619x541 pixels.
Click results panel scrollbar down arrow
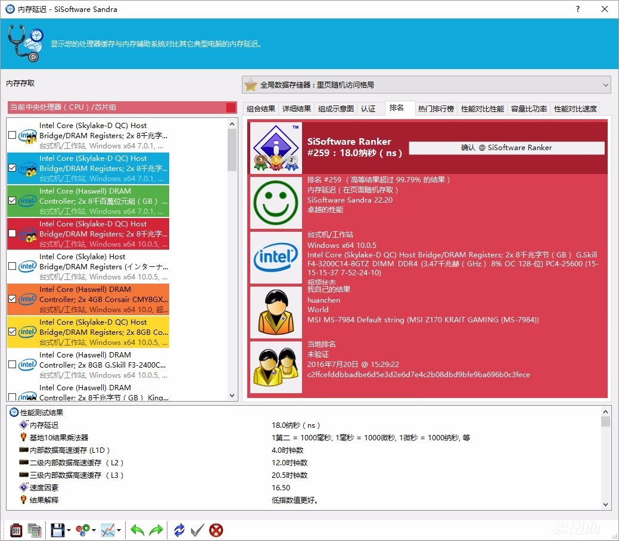[x=605, y=504]
